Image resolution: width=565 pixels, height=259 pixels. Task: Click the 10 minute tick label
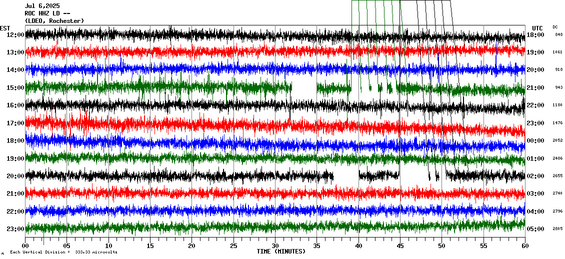(108, 246)
